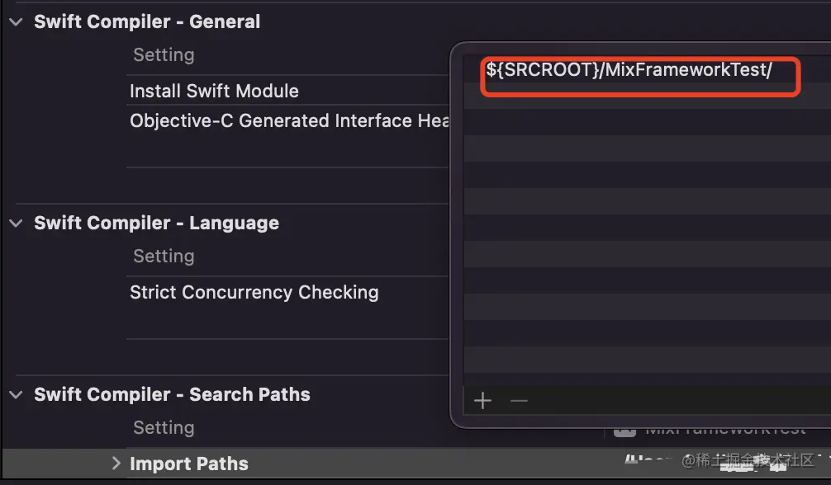The width and height of the screenshot is (831, 485).
Task: Expand the Import Paths disclosure arrow
Action: point(116,464)
